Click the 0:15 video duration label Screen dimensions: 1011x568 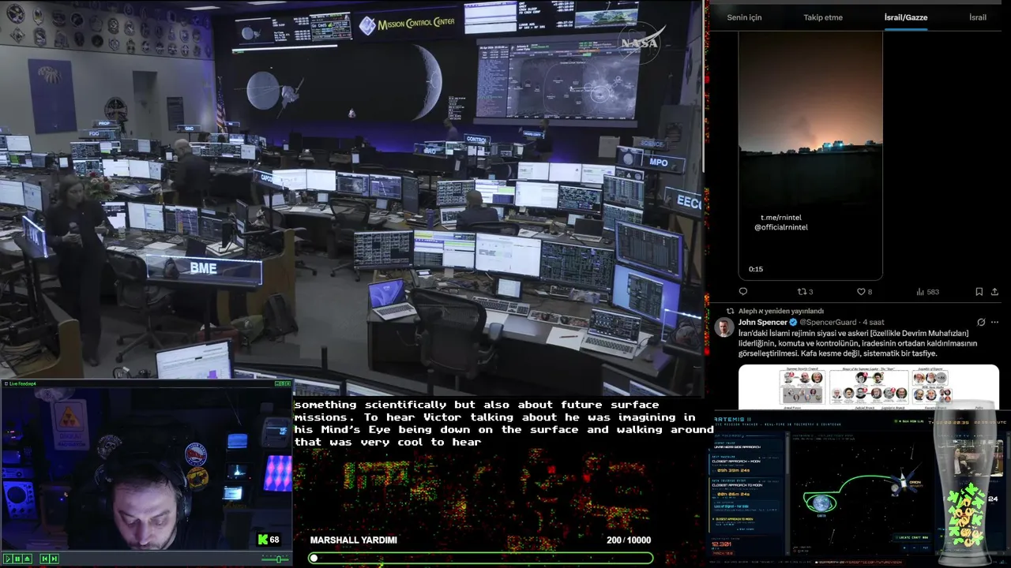[756, 269]
